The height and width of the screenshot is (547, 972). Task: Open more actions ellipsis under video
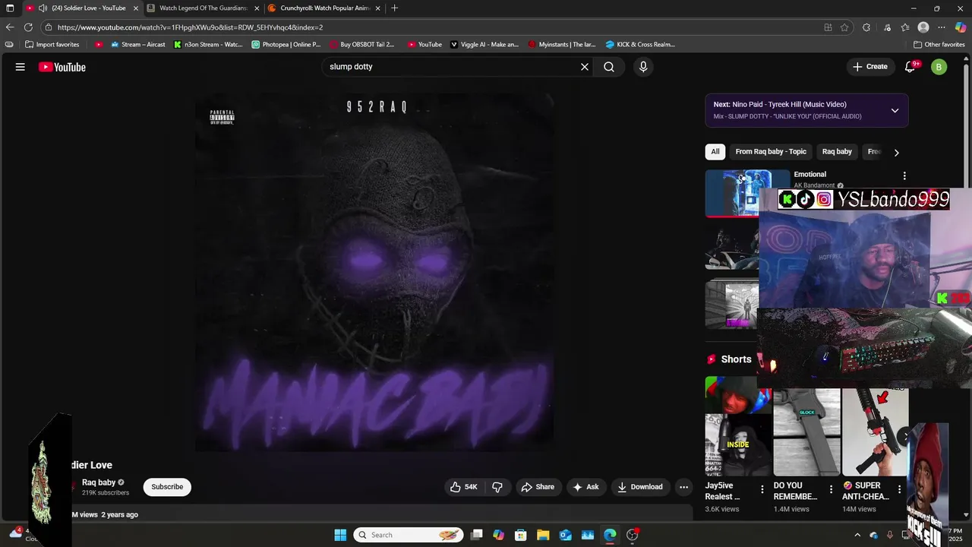tap(683, 487)
